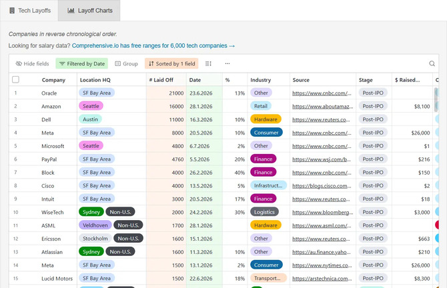The width and height of the screenshot is (447, 288).
Task: Click the Ericsson company cell
Action: point(51,239)
